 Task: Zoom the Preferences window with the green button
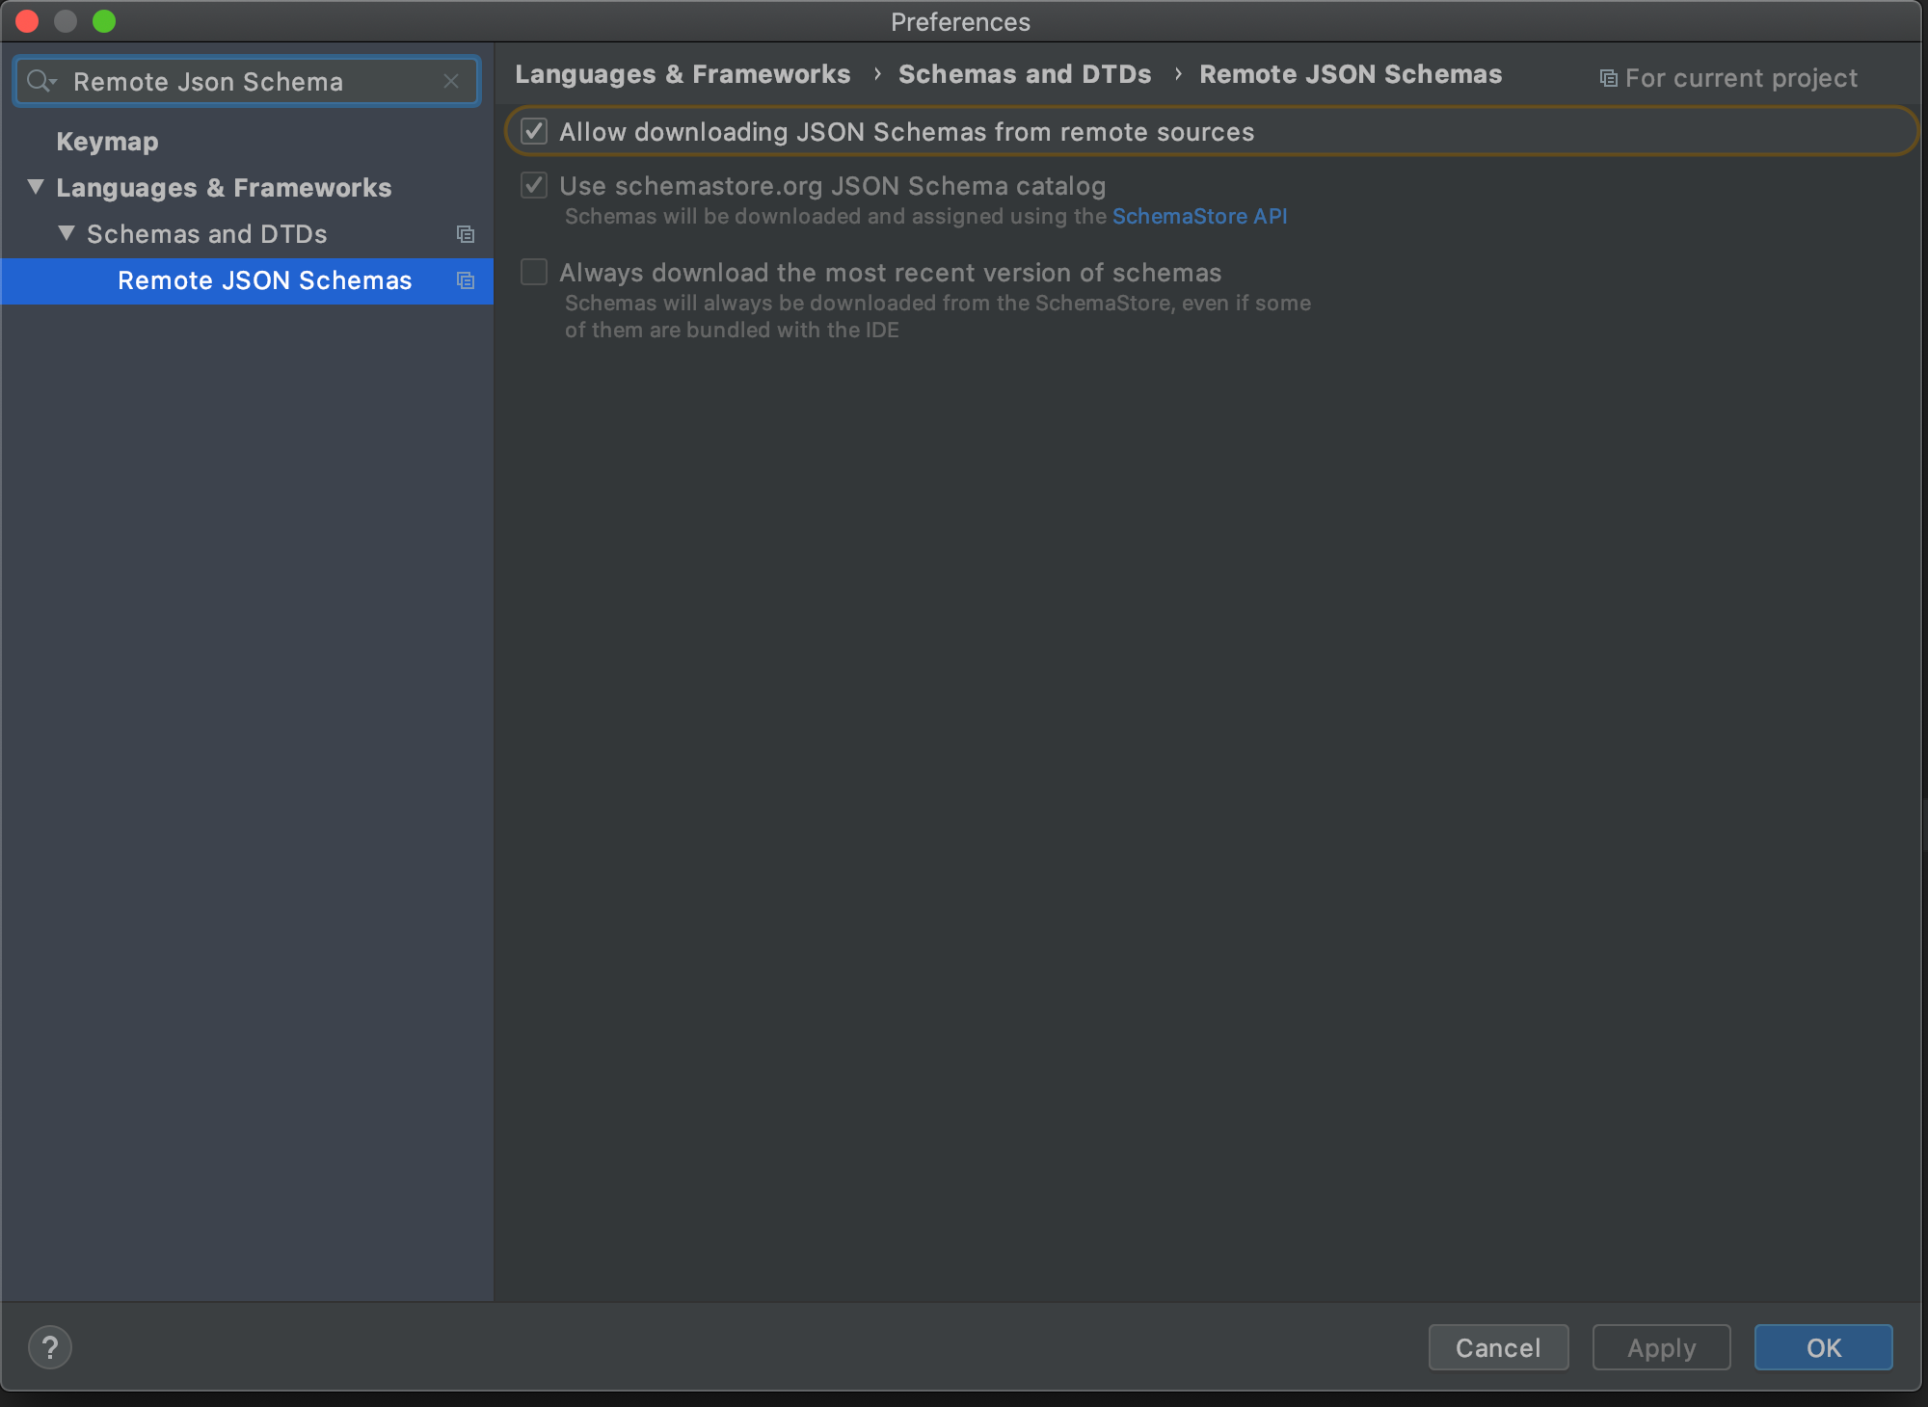pos(104,21)
